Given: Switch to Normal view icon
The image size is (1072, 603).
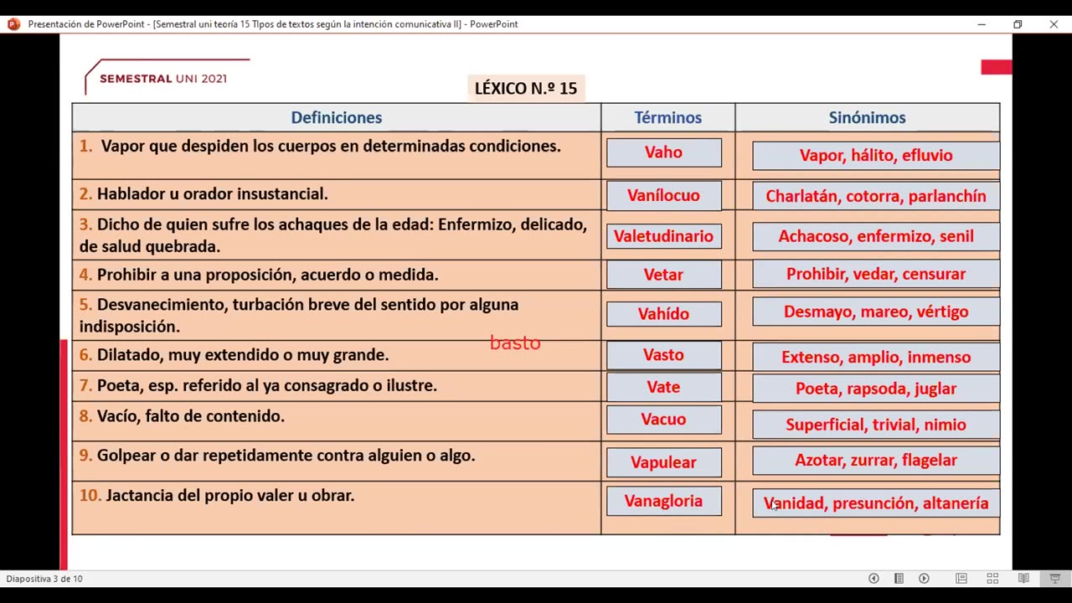Looking at the screenshot, I should [x=961, y=579].
